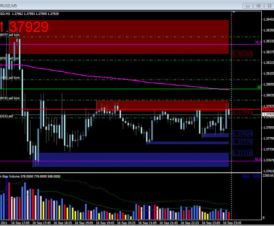Image resolution: width=274 pixels, height=226 pixels.
Task: Click the 16 Sep 19:05 time label
Action: [84, 223]
